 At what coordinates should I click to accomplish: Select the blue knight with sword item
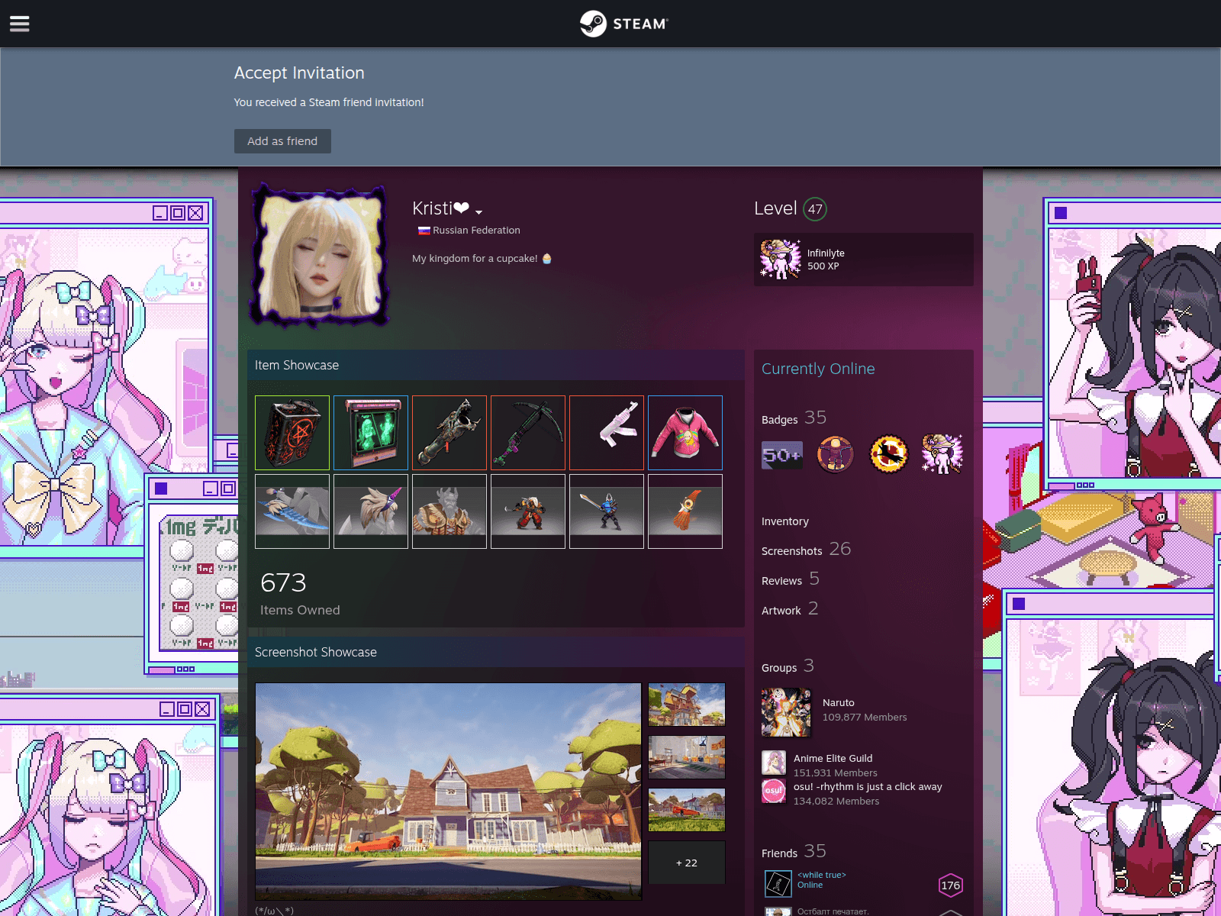point(607,511)
